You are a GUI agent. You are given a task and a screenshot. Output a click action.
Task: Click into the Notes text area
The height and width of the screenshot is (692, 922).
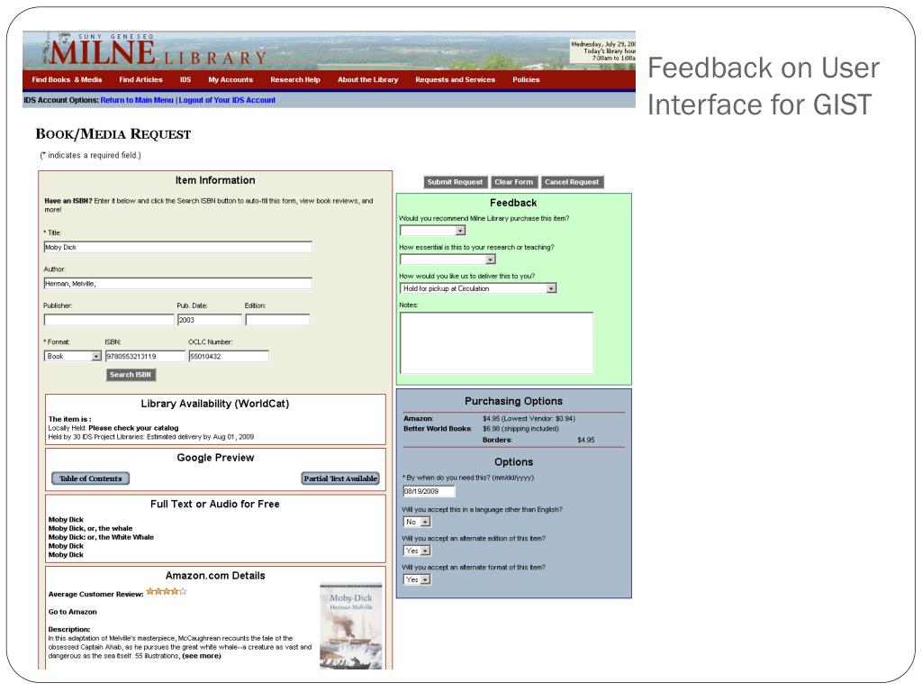496,342
